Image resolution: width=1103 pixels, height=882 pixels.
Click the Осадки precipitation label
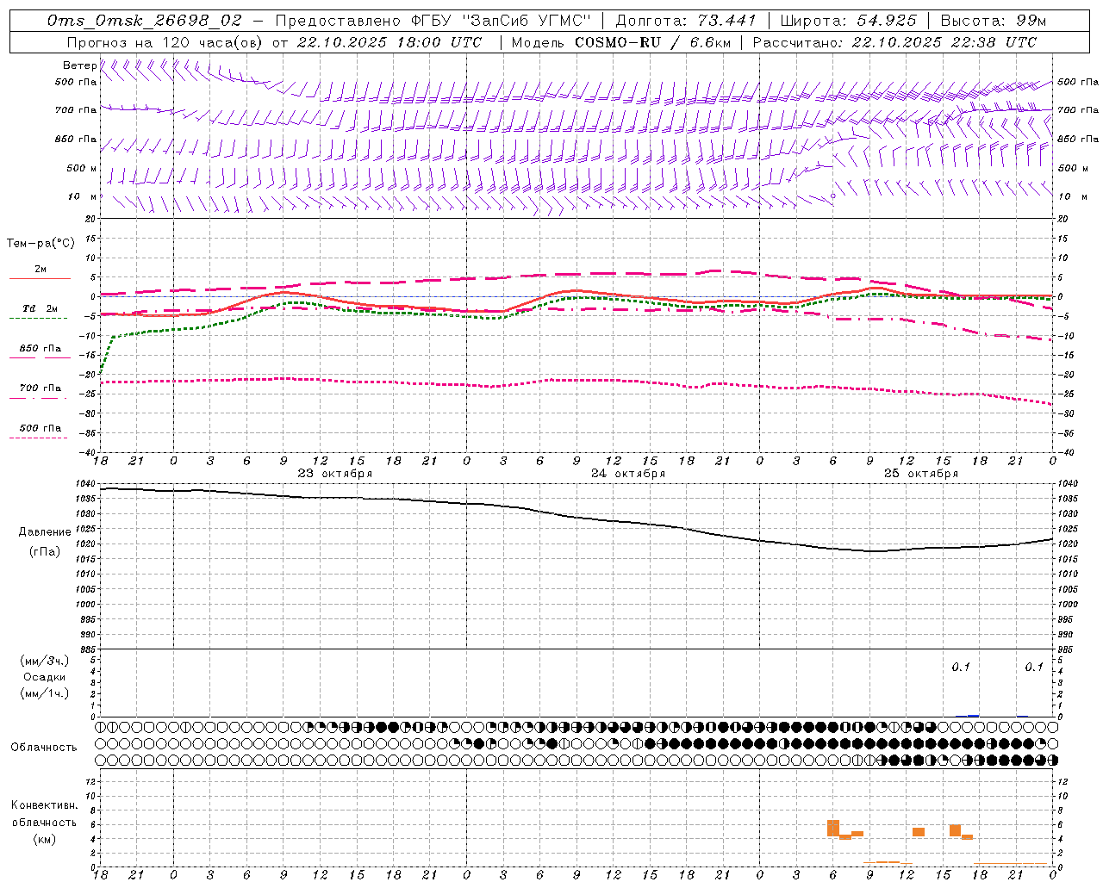[45, 677]
